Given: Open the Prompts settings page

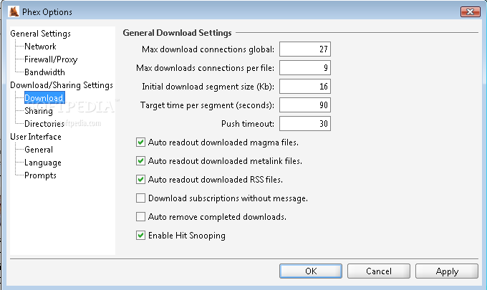Looking at the screenshot, I should point(40,175).
